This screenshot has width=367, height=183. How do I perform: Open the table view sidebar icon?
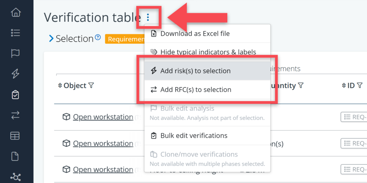[15, 136]
